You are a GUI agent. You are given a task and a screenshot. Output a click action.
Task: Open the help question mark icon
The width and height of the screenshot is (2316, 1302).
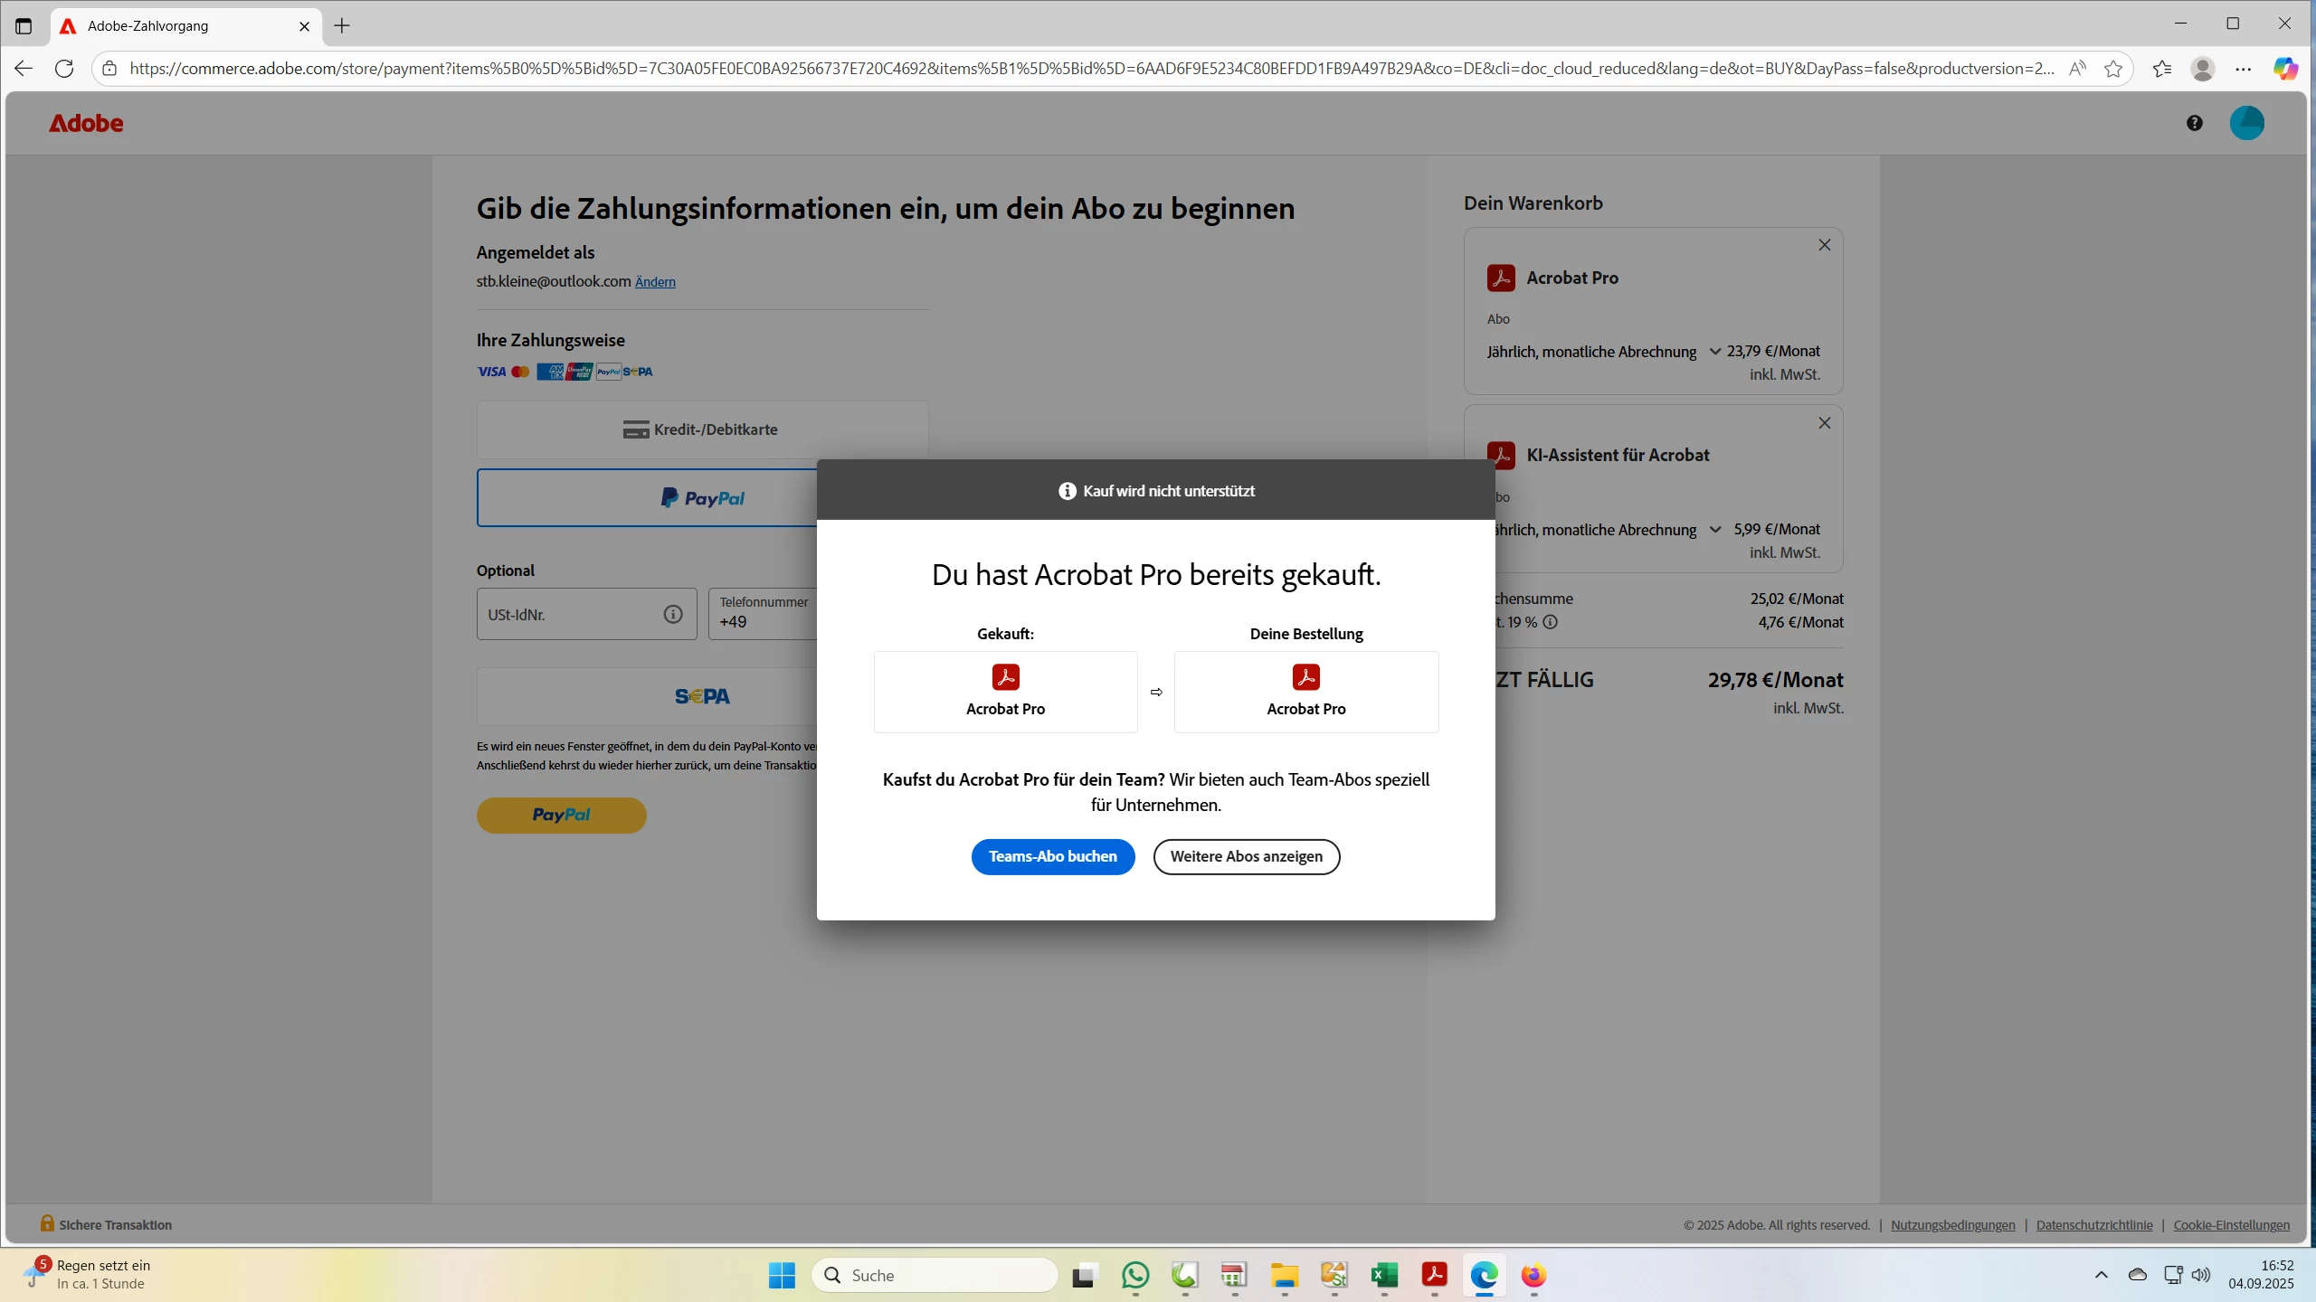2194,123
